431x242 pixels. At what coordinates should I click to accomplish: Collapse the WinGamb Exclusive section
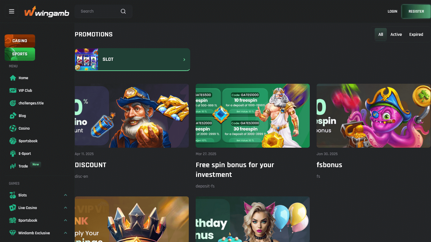pos(66,233)
